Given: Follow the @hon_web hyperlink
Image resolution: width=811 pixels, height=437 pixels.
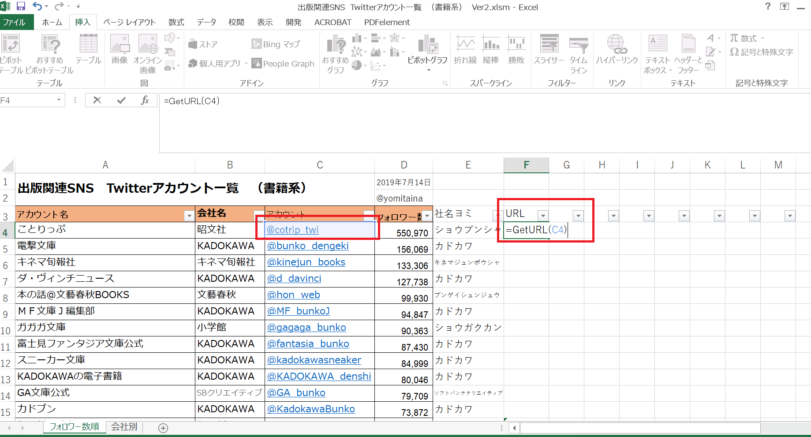Looking at the screenshot, I should click(x=294, y=295).
